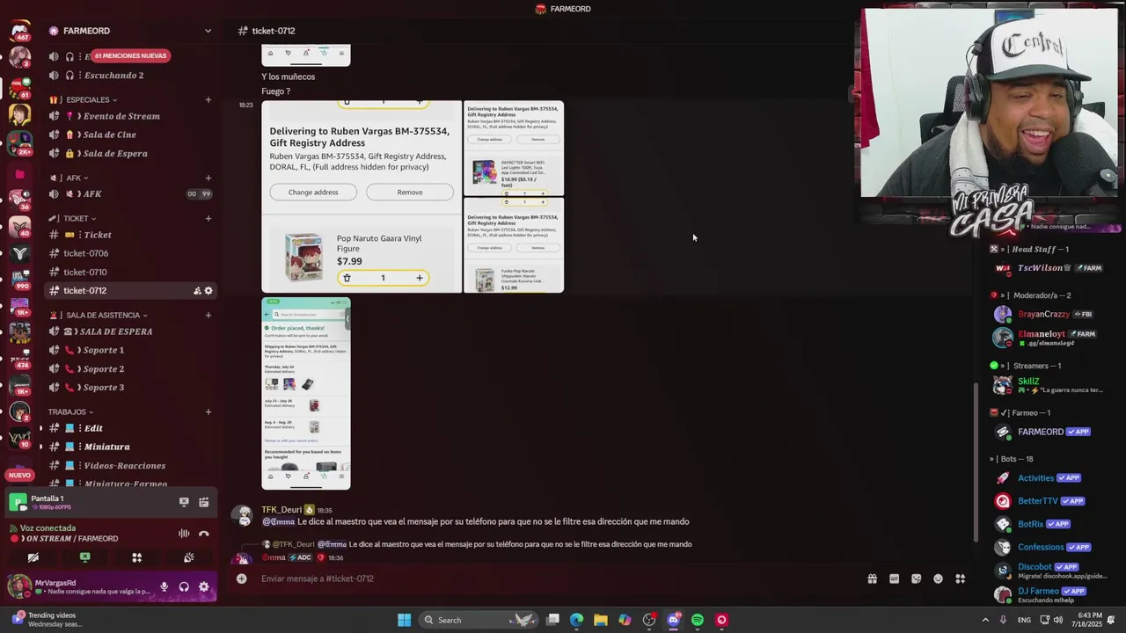Open the Funko Pop Naruto Shippuden screenshot thumbnail
The width and height of the screenshot is (1126, 633).
tap(514, 245)
